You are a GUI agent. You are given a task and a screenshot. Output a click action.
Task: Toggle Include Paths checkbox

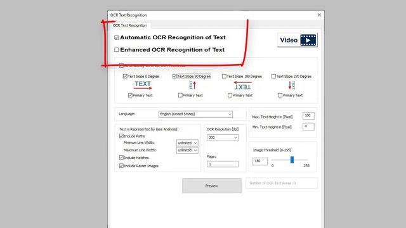(121, 136)
